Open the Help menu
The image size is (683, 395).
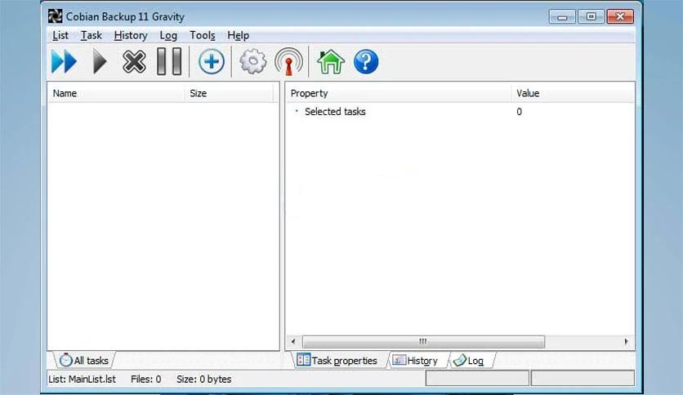click(239, 35)
